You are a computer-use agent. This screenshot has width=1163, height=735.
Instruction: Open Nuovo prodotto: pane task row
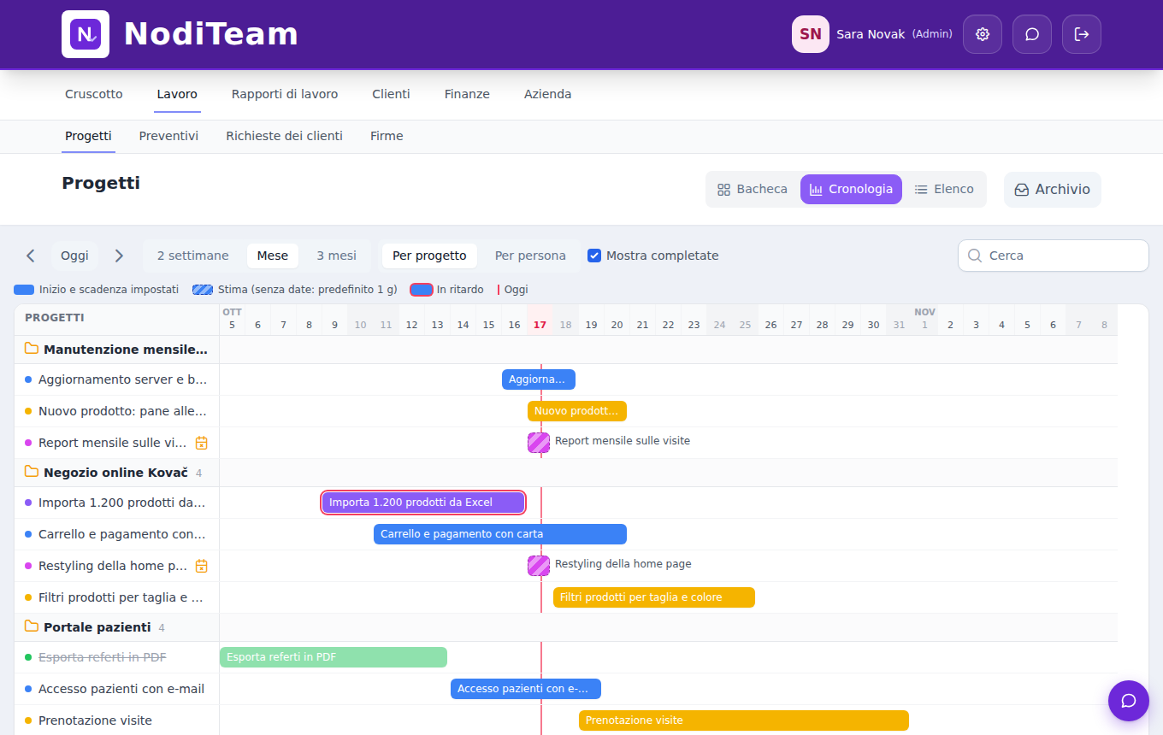point(117,411)
